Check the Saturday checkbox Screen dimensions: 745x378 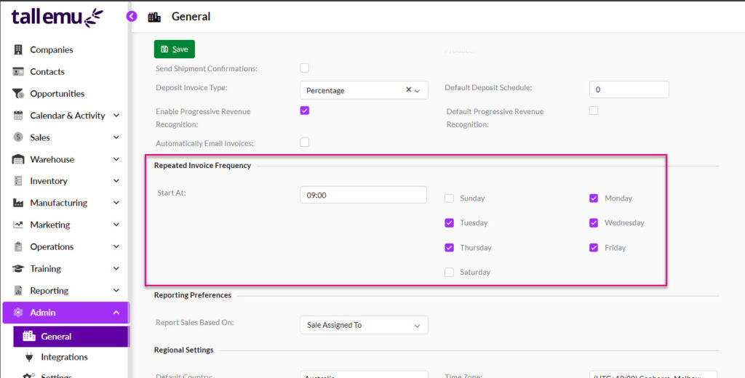[449, 272]
